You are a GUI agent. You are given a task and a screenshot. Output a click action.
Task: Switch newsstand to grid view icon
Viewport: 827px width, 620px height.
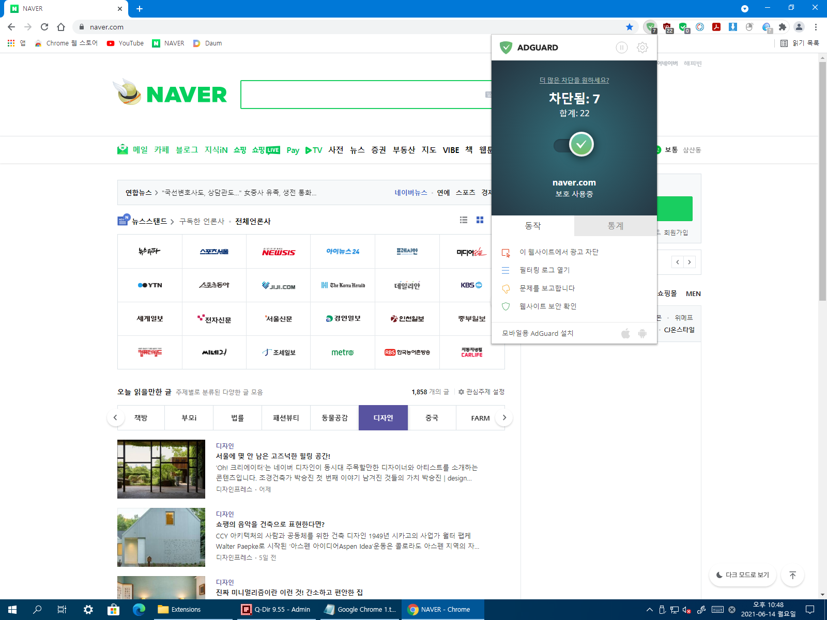tap(480, 220)
